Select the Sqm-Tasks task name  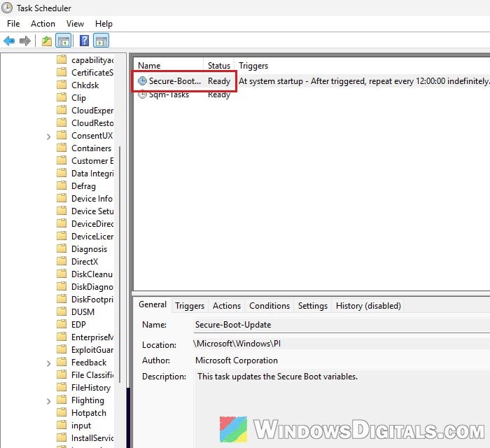[x=169, y=94]
